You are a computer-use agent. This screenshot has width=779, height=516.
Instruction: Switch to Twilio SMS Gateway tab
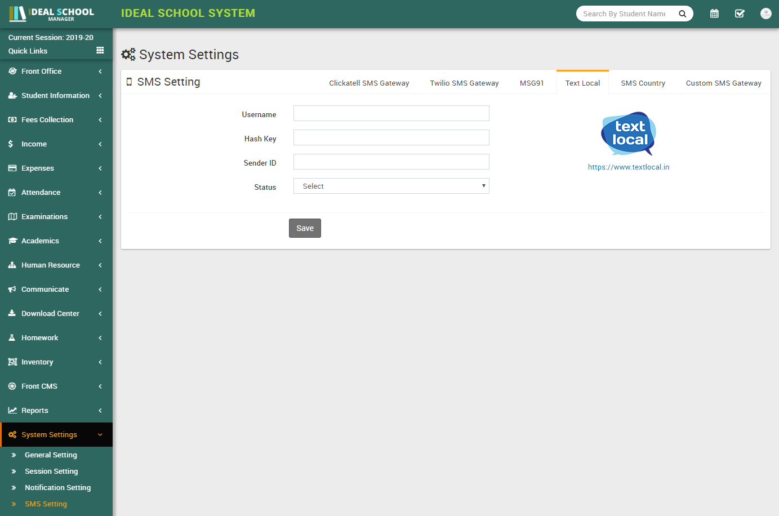(464, 83)
